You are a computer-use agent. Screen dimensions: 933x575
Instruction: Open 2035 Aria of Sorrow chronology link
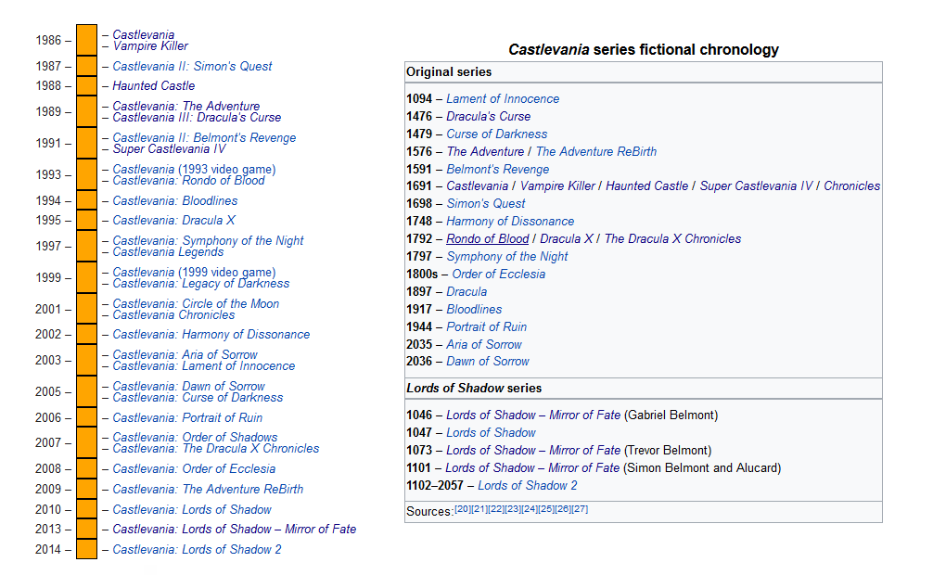[x=484, y=345]
